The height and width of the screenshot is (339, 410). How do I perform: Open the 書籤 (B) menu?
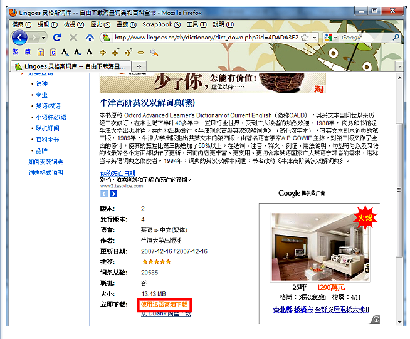click(x=127, y=24)
